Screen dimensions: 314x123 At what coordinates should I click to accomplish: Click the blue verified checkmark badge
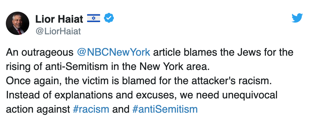(x=109, y=18)
